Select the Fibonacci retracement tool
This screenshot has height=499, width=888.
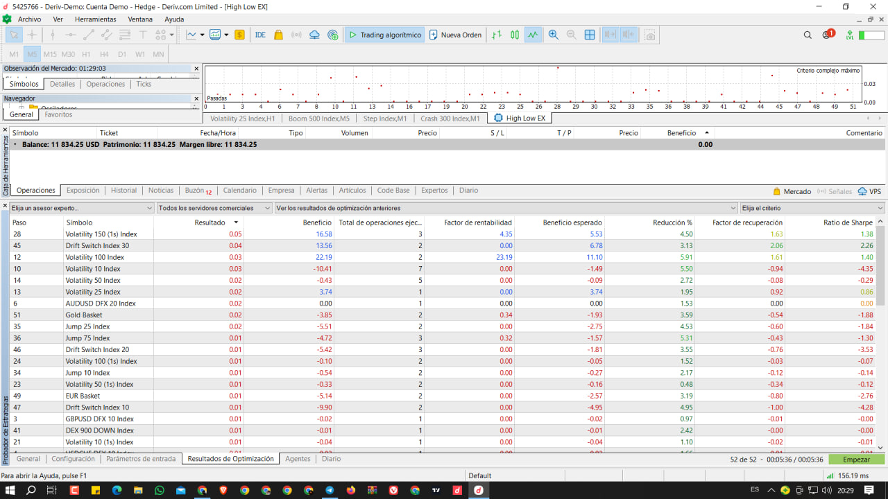125,35
